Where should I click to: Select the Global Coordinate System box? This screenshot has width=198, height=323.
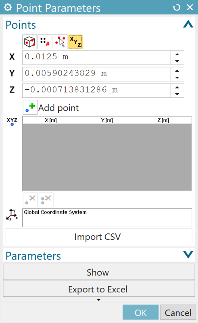click(107, 218)
